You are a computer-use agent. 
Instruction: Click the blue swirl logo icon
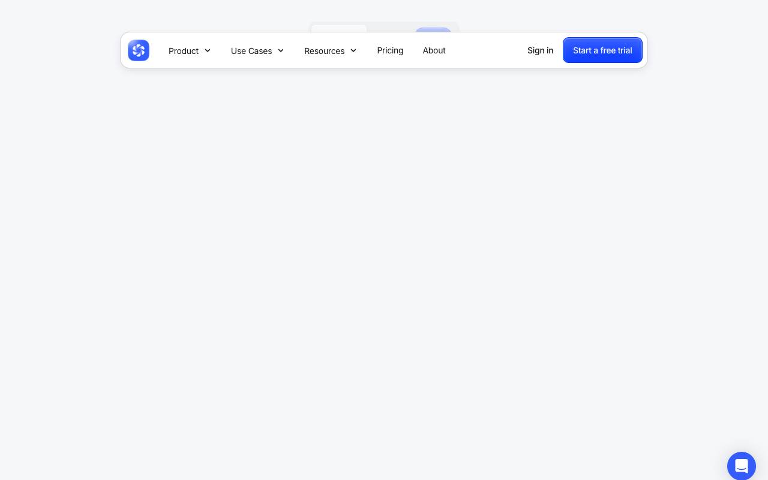point(139,50)
